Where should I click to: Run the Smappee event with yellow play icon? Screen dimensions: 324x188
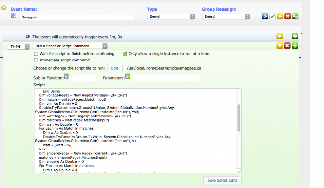click(280, 17)
